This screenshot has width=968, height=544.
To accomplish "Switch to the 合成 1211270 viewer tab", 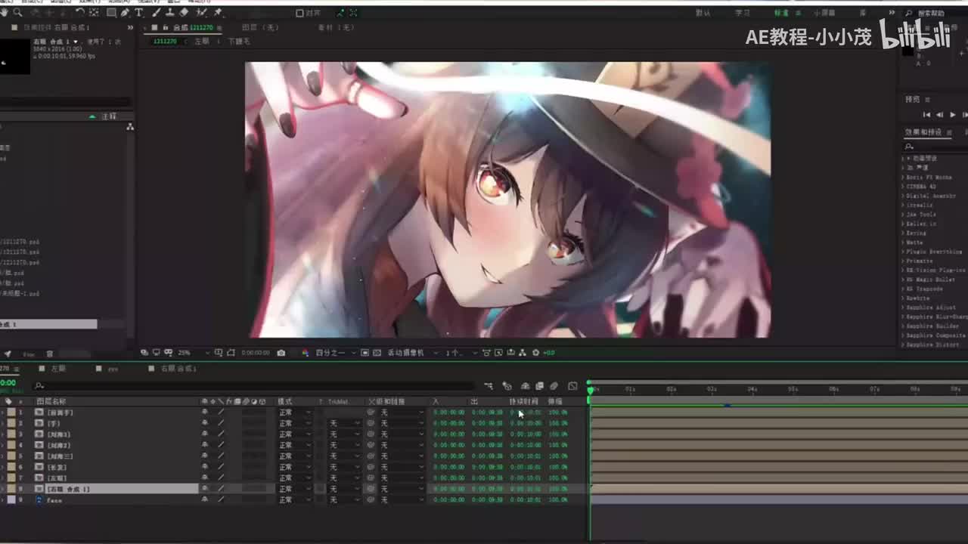I will tap(194, 28).
